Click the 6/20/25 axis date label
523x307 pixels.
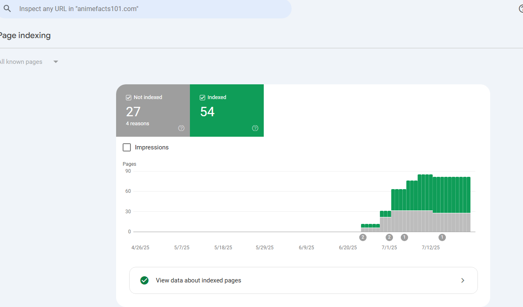[348, 248]
